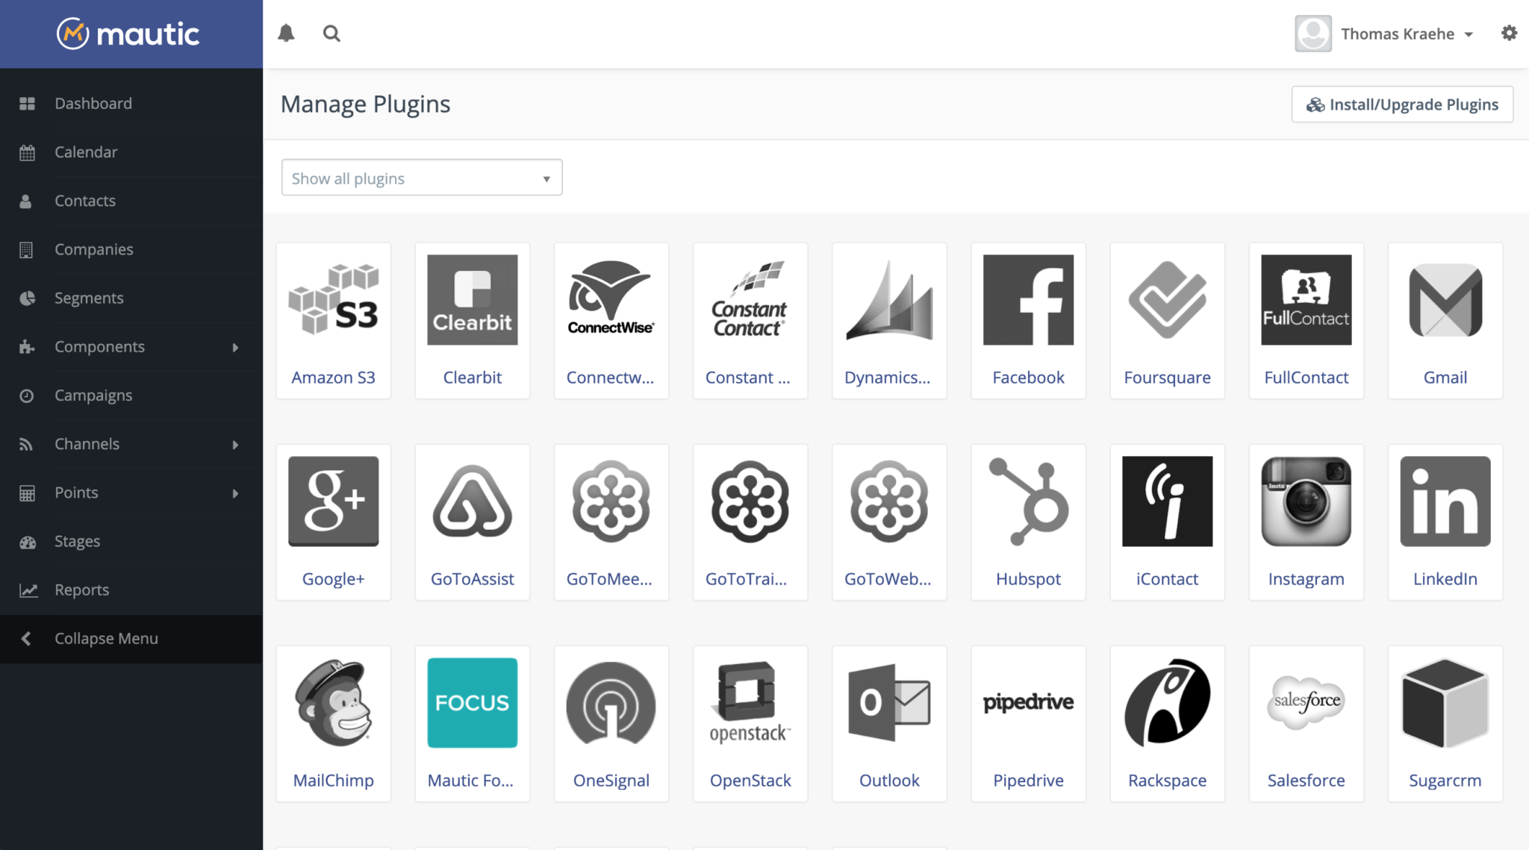Select the Gmail plugin
Screen dimensions: 1529x850
(x=1444, y=321)
